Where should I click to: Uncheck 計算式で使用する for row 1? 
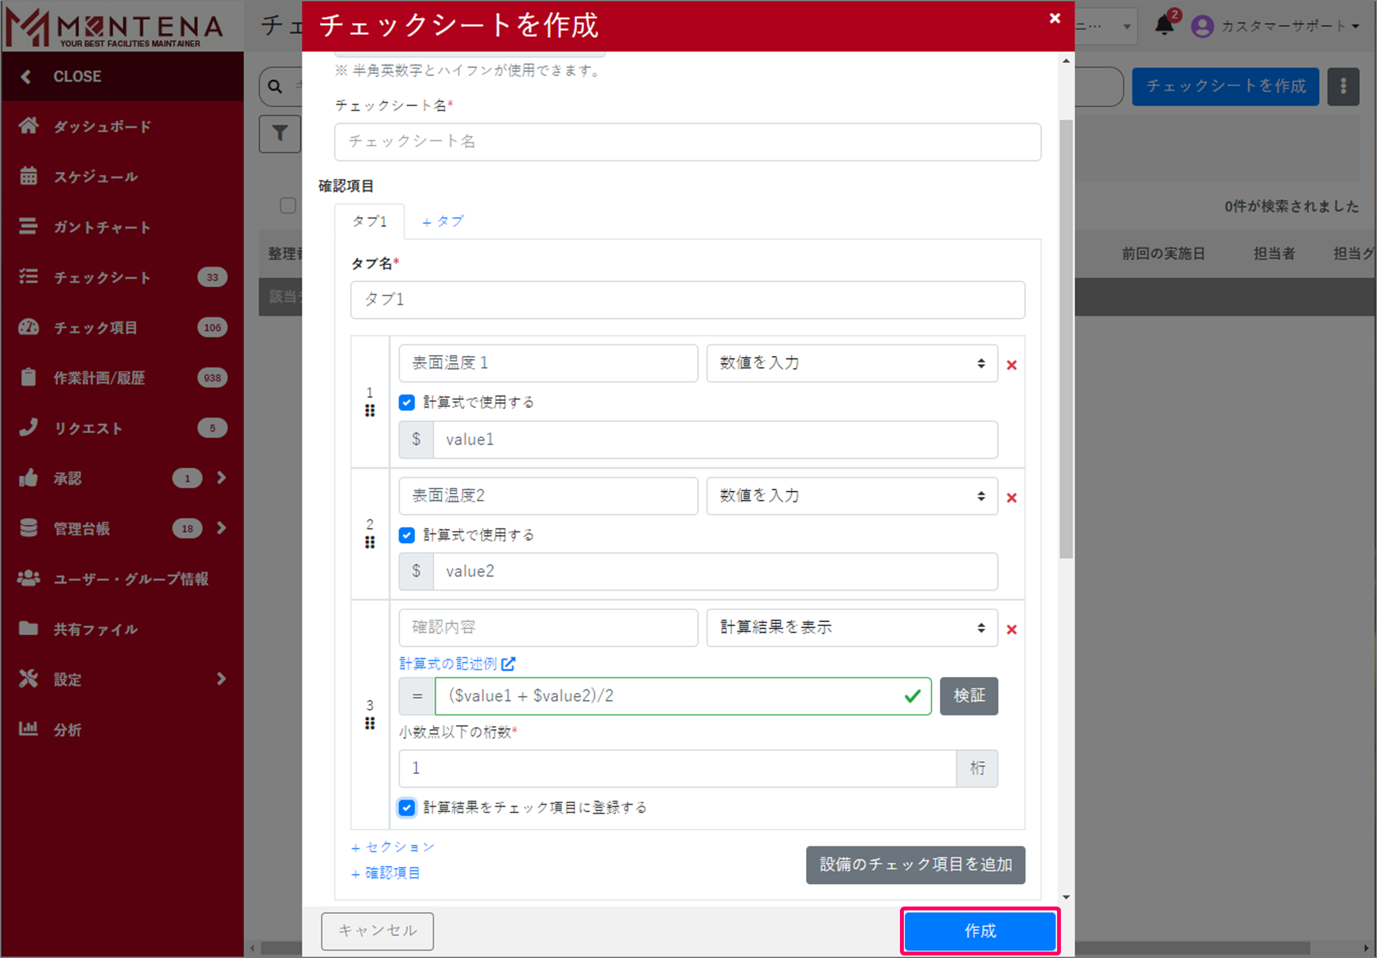(407, 403)
